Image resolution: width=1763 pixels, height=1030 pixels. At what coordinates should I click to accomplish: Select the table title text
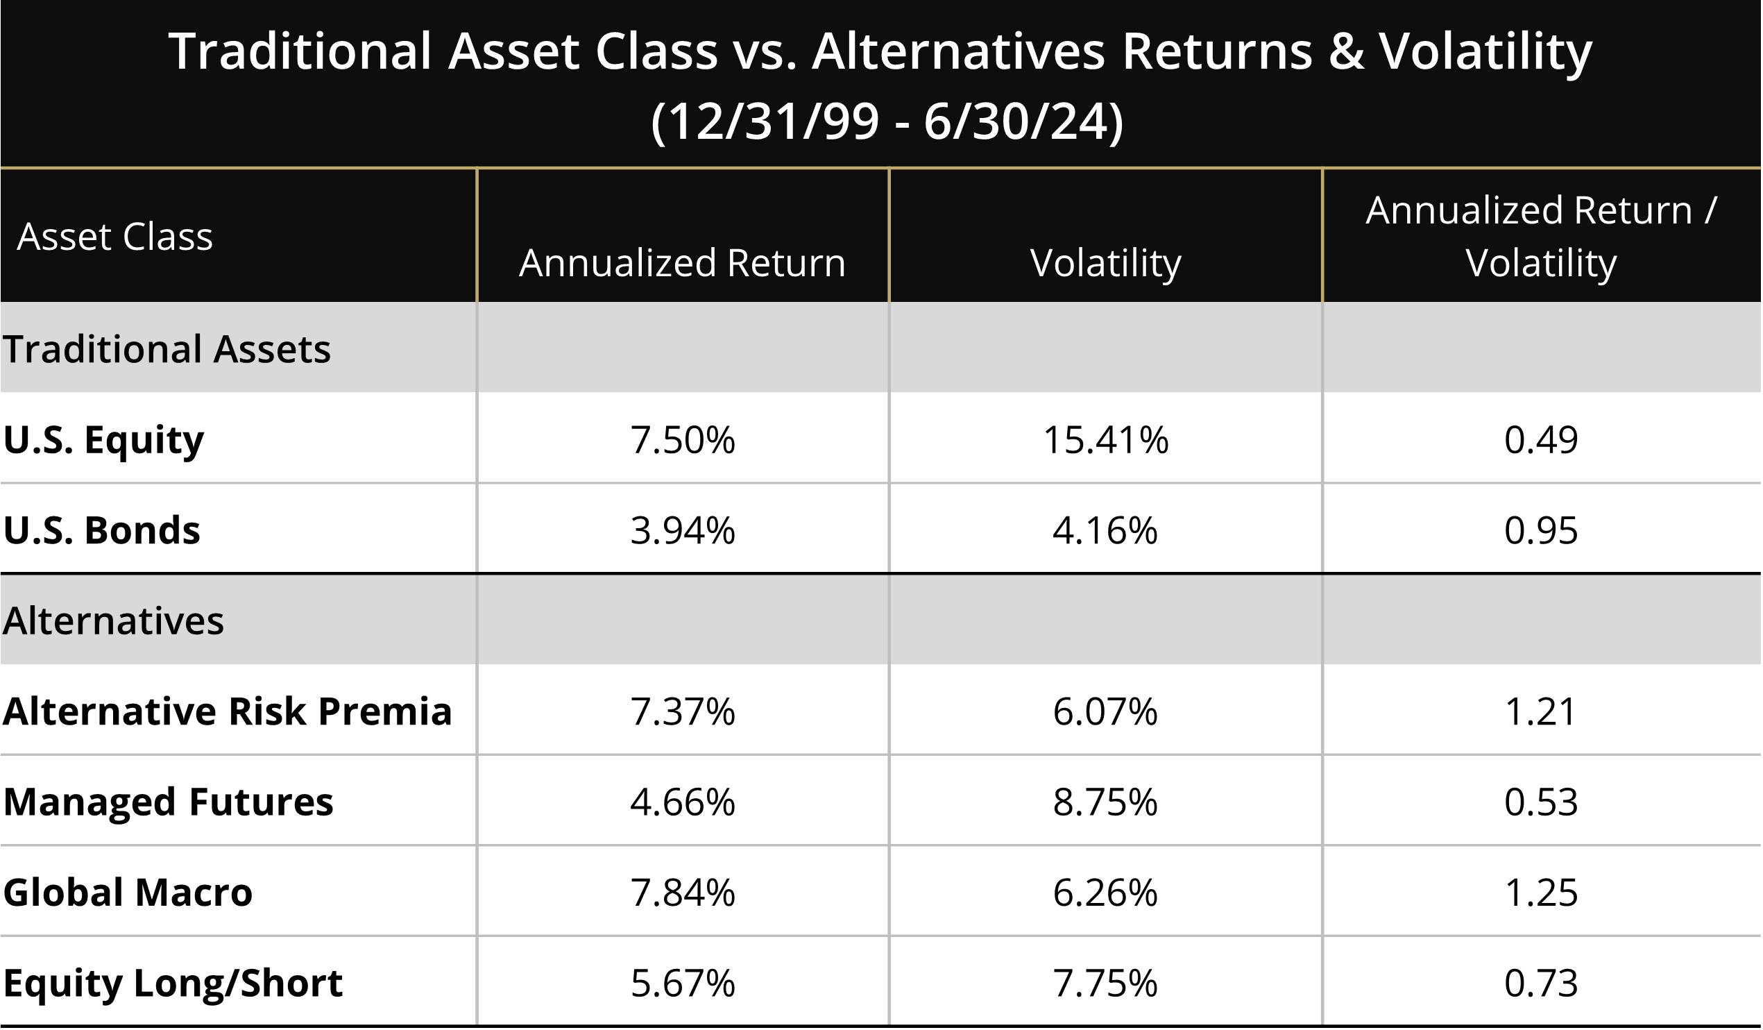point(880,85)
